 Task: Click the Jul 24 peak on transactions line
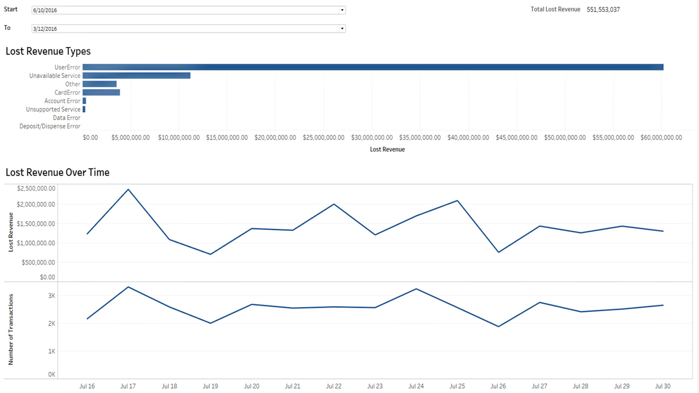(416, 289)
